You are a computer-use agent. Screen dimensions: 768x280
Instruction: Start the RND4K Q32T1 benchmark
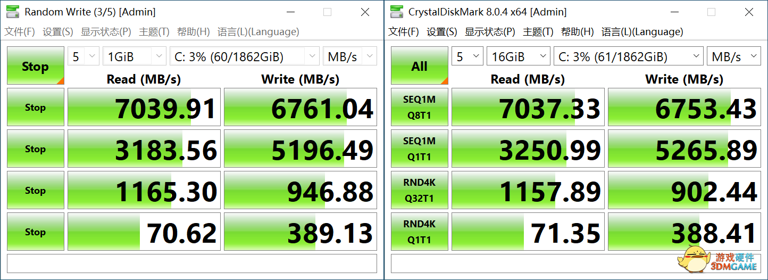click(x=419, y=190)
